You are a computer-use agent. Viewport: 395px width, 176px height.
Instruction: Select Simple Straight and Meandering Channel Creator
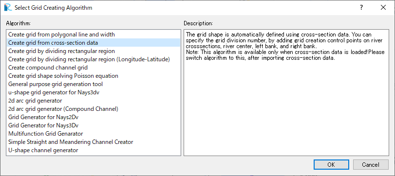(94, 142)
